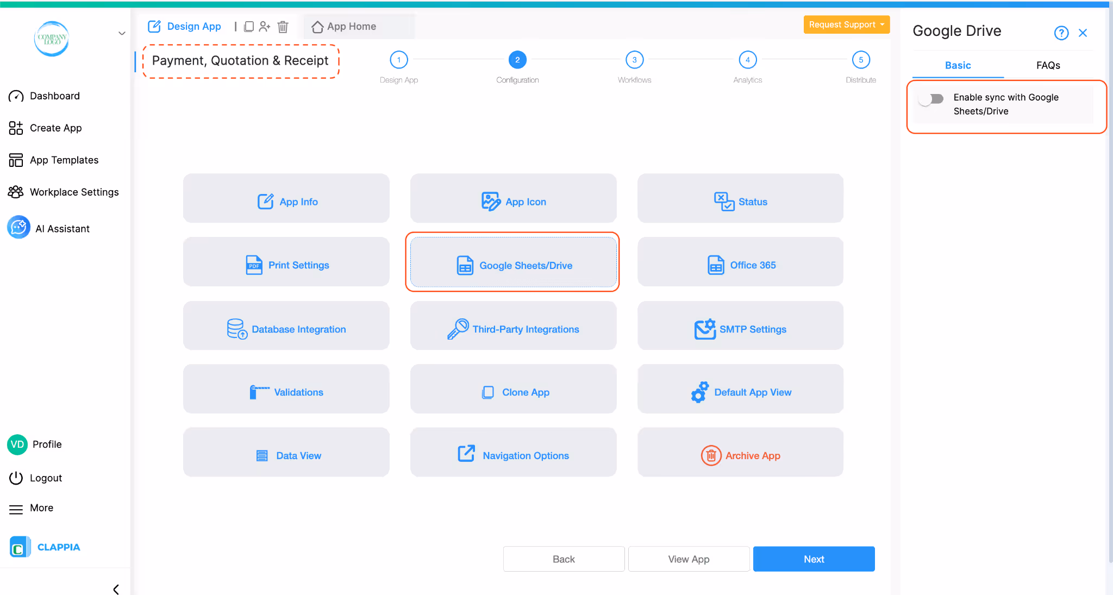This screenshot has width=1113, height=595.
Task: Open the Google Drive help question icon
Action: pyautogui.click(x=1061, y=33)
